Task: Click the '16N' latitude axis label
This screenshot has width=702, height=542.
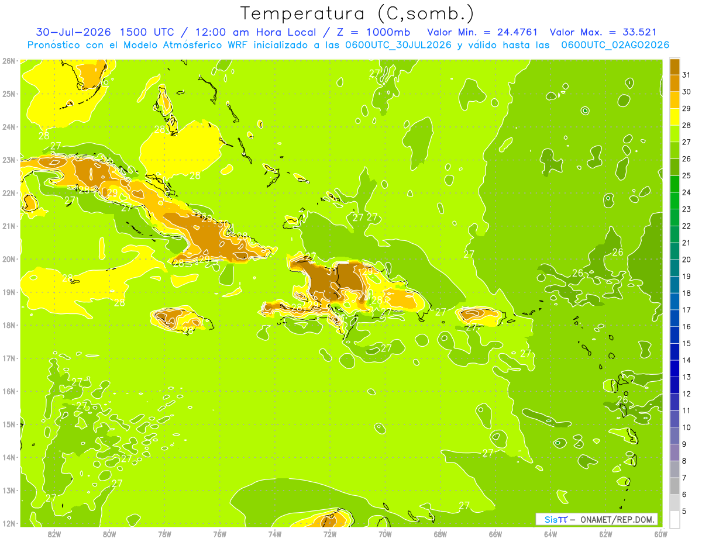Action: 9,391
